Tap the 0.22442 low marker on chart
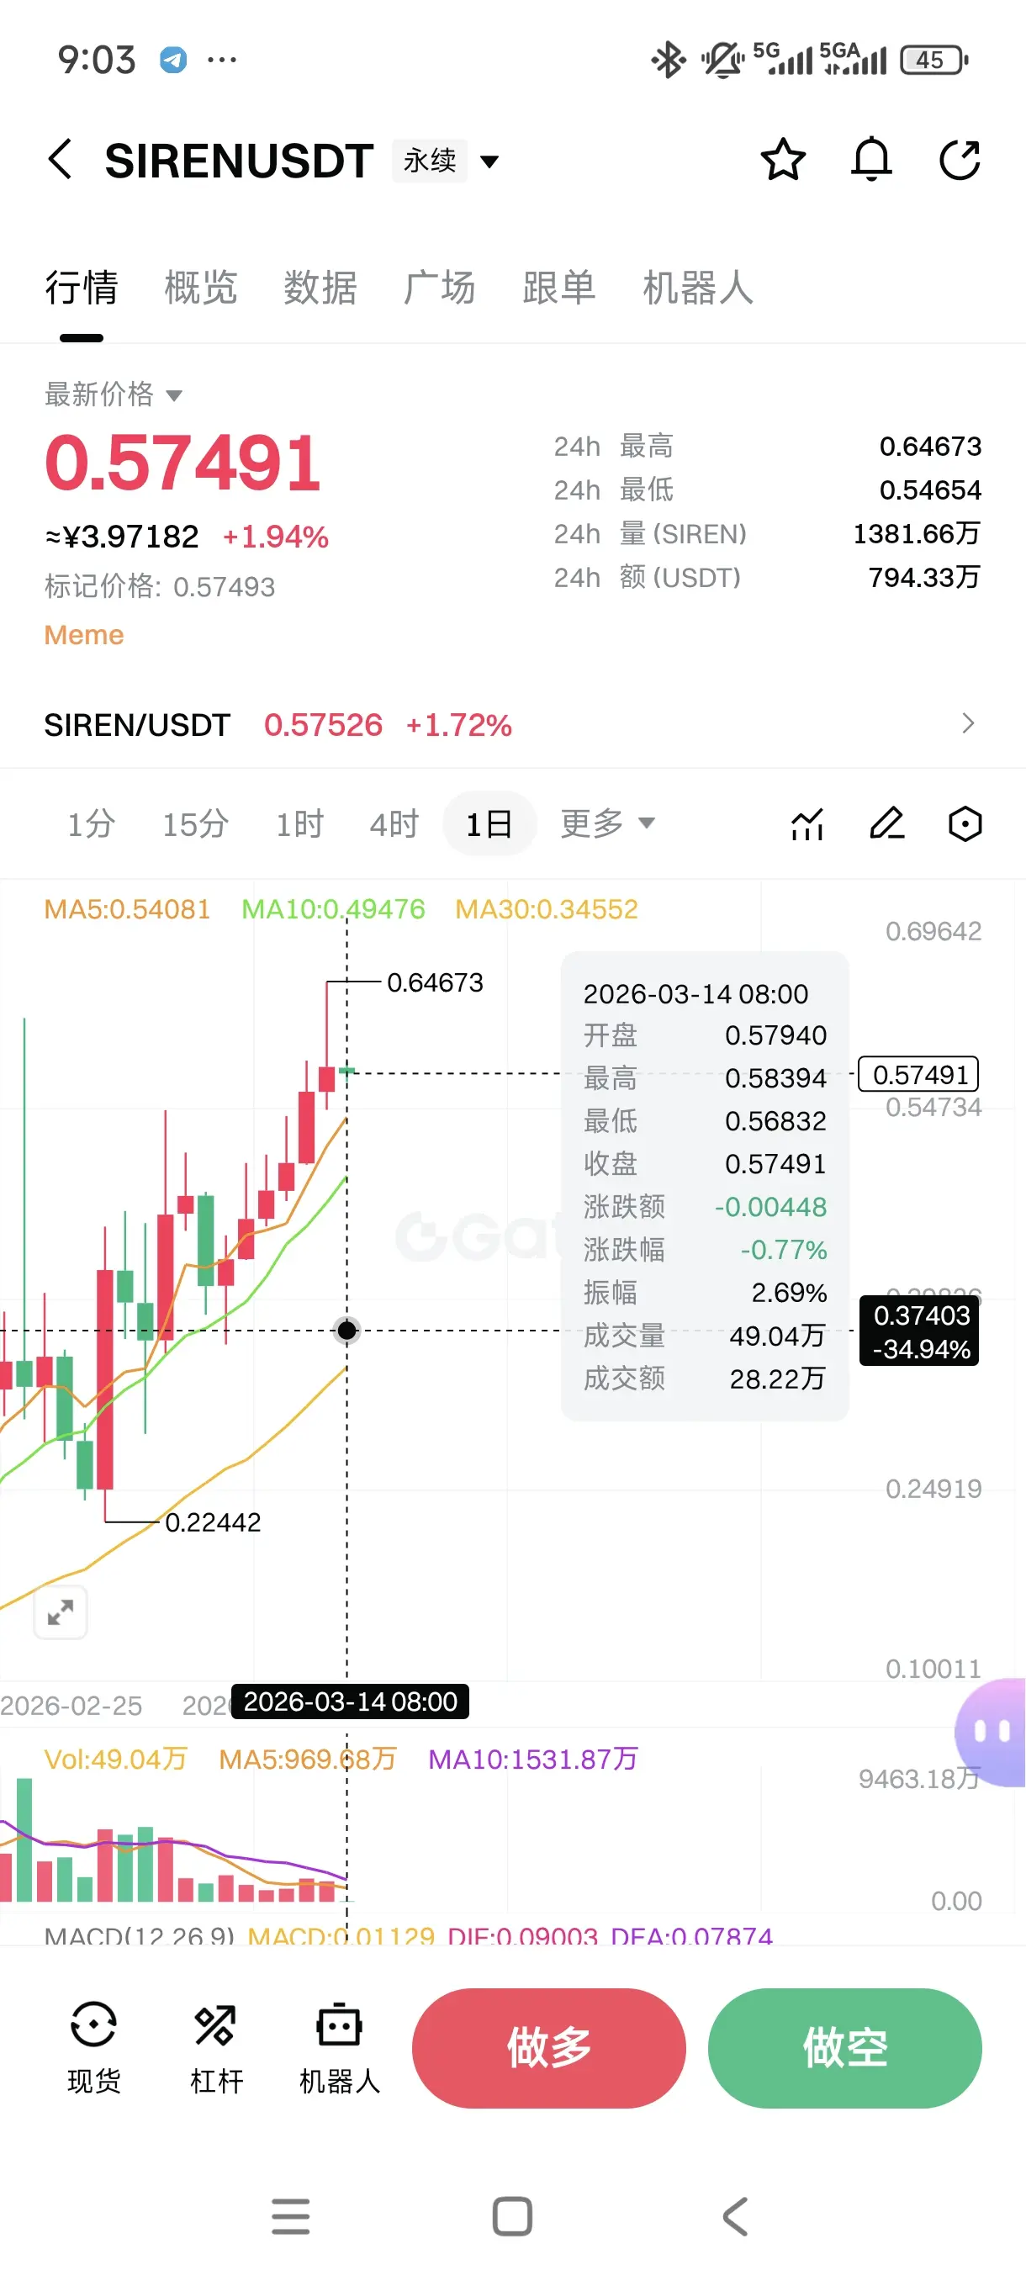The image size is (1026, 2281). (x=213, y=1522)
